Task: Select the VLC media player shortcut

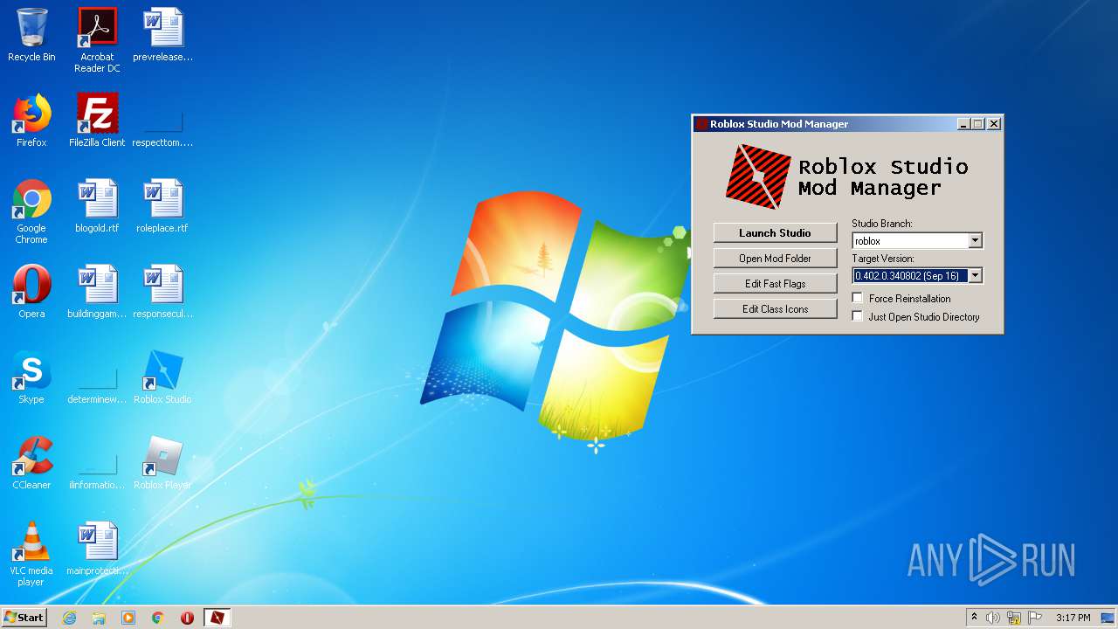Action: pyautogui.click(x=31, y=554)
